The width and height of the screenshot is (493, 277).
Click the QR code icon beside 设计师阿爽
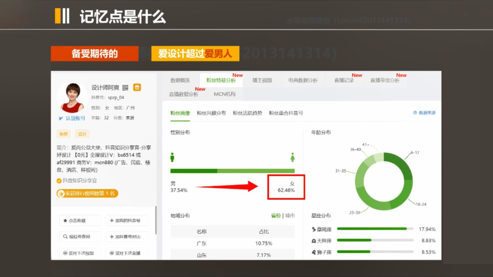126,88
